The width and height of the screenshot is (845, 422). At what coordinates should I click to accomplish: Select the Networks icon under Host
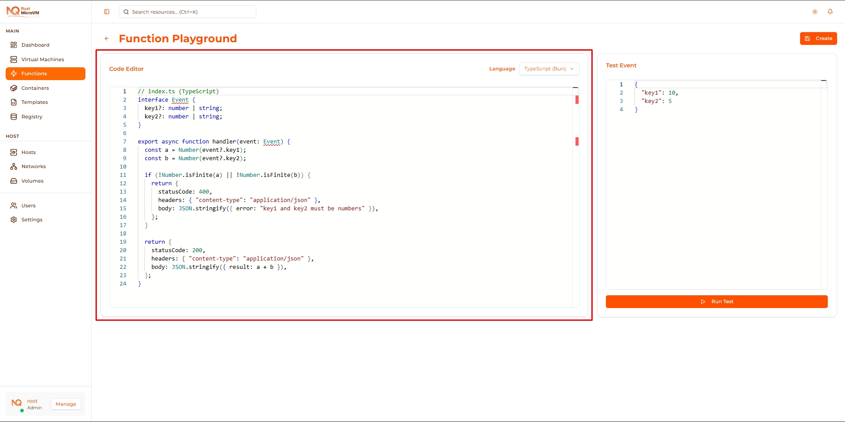click(14, 166)
